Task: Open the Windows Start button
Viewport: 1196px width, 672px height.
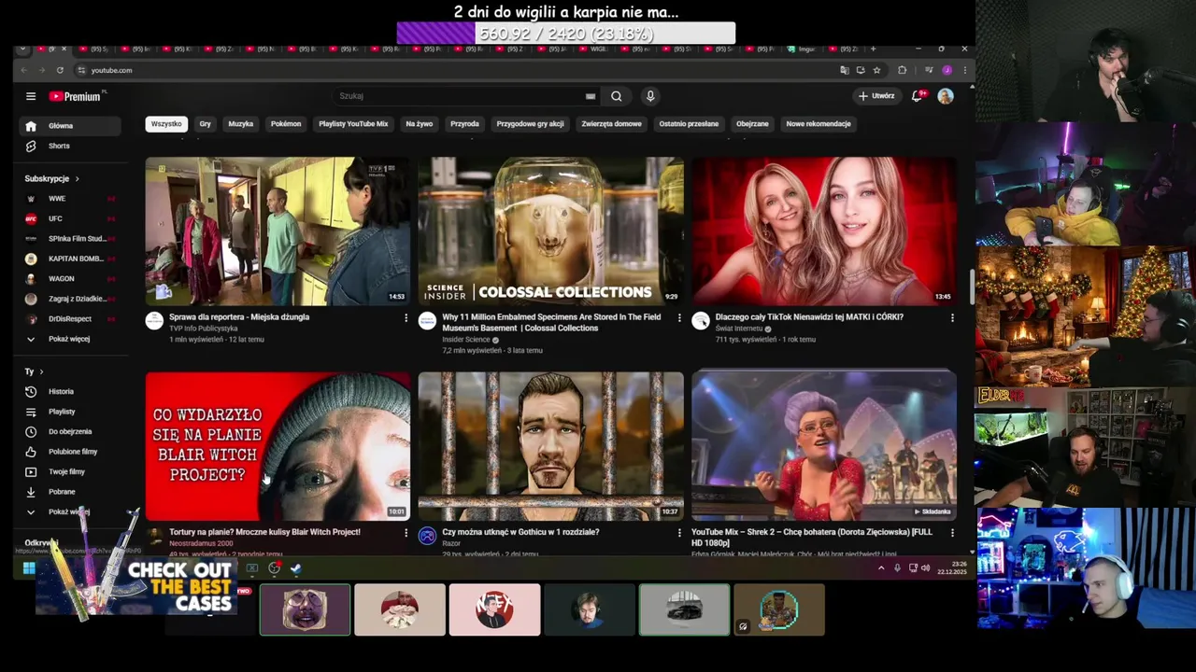Action: tap(29, 567)
